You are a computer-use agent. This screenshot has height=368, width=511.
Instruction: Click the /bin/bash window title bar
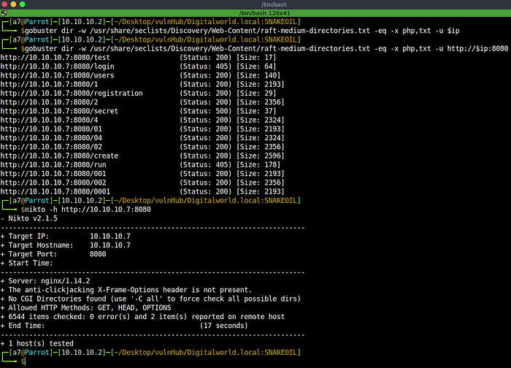click(x=255, y=5)
